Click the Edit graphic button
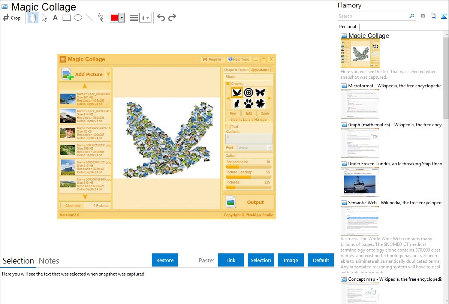449x304 pixels. click(x=249, y=114)
